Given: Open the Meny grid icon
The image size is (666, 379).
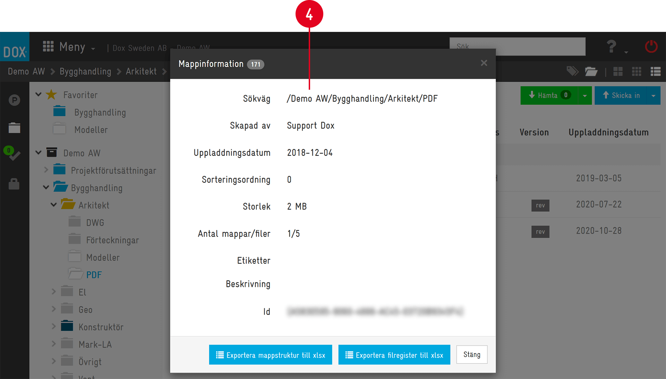Looking at the screenshot, I should pos(48,46).
